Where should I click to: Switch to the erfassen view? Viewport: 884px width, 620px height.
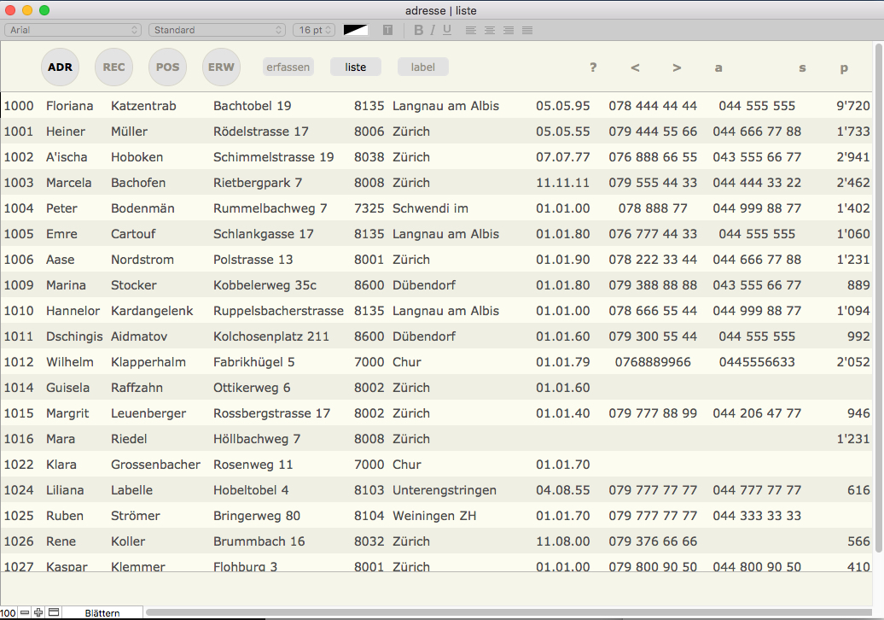[288, 67]
